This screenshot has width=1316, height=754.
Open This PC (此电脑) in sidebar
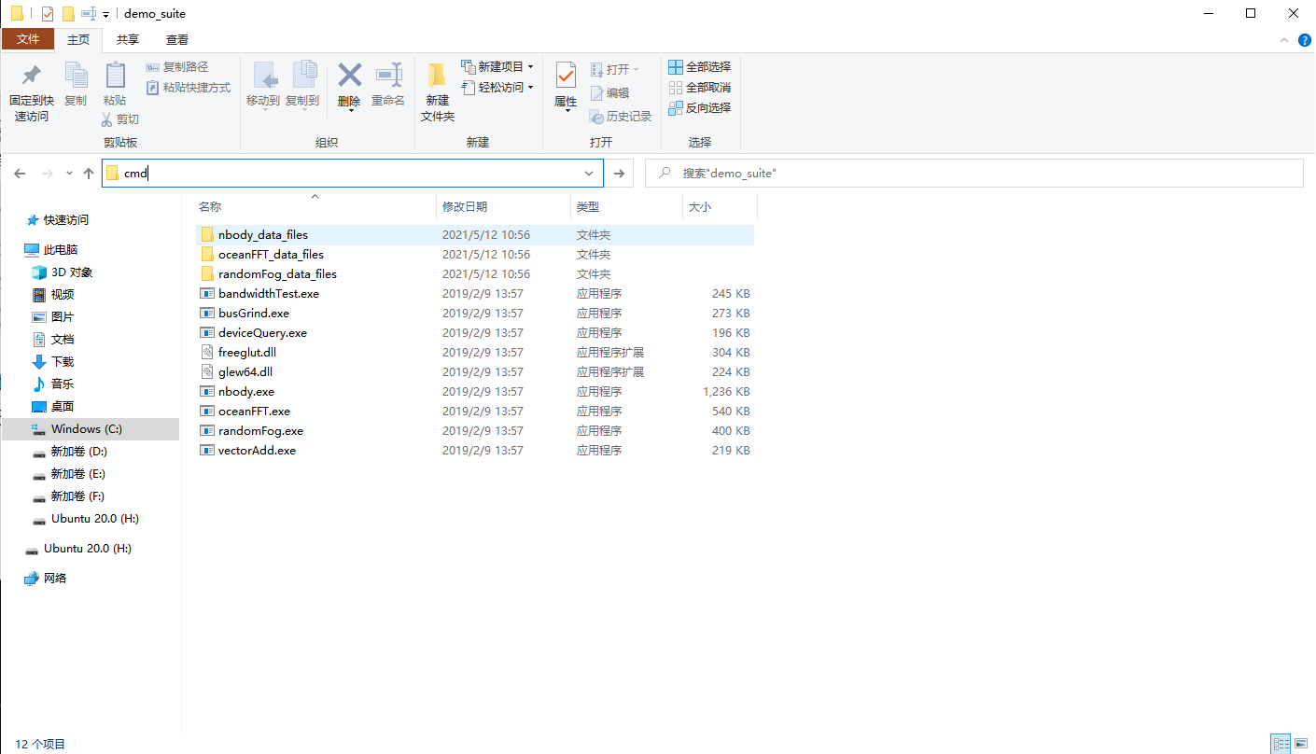click(60, 250)
